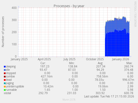Click the 'dead' legend label
This screenshot has width=138, height=103.
click(x=9, y=80)
